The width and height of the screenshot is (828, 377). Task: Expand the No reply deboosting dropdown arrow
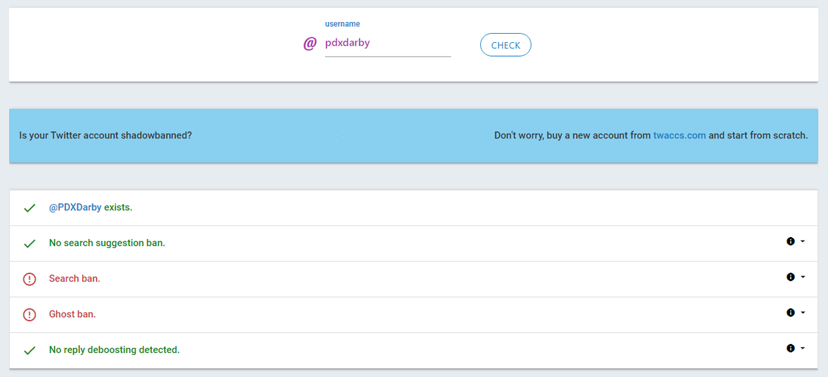point(802,349)
